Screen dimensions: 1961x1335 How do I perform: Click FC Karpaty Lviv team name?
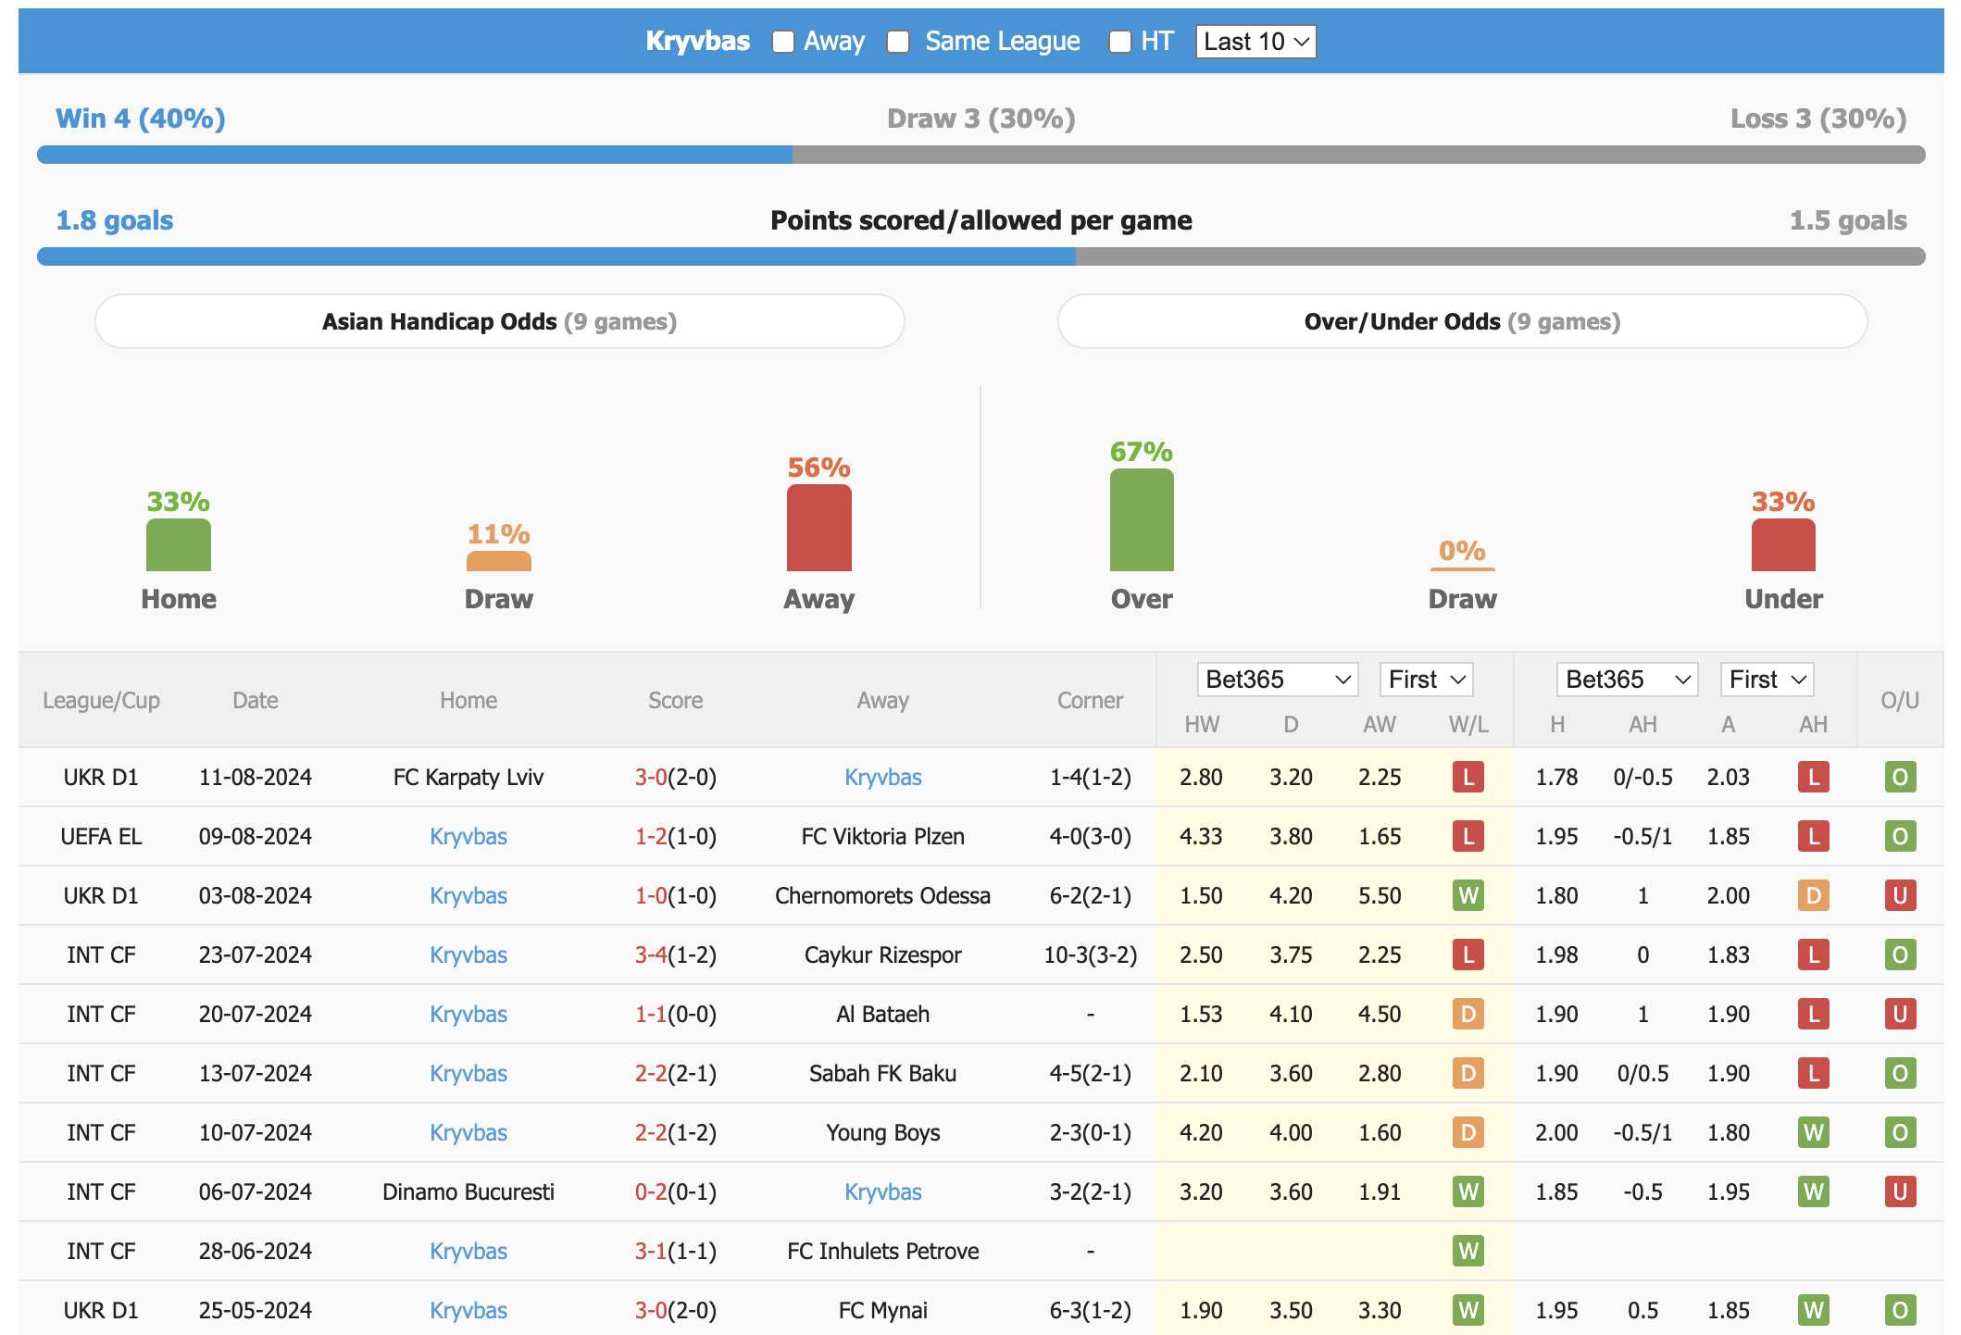[x=468, y=777]
